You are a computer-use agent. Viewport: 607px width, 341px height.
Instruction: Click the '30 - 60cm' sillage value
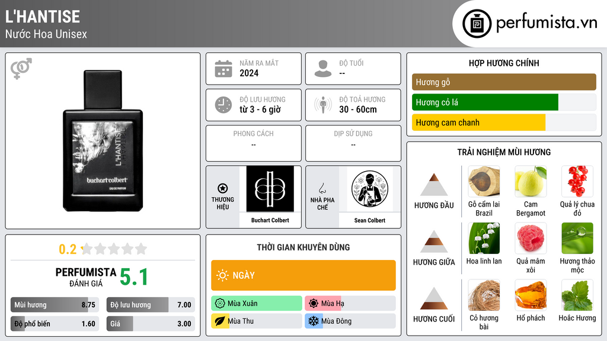click(357, 110)
